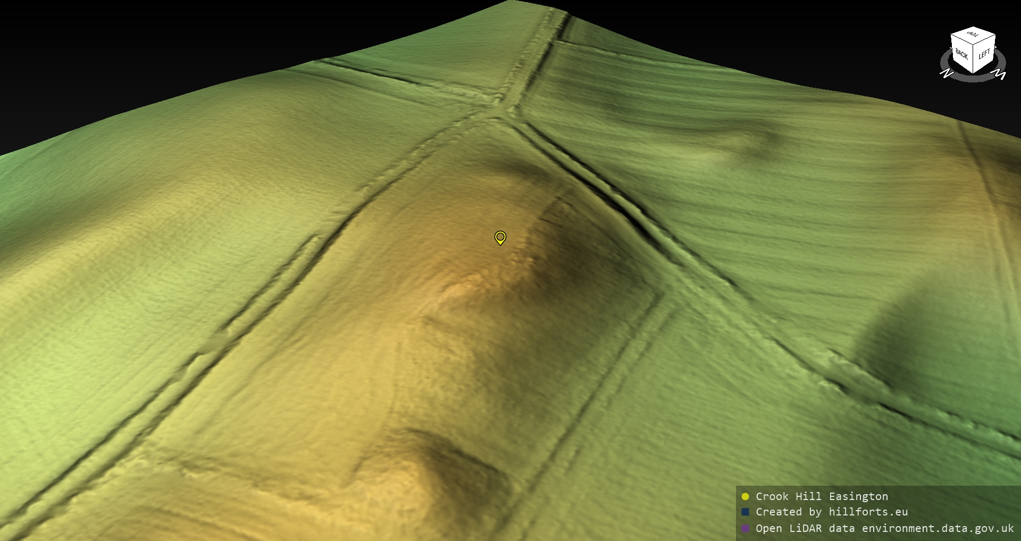Viewport: 1021px width, 541px height.
Task: Open the Created by hillforts.eu link
Action: pos(831,512)
